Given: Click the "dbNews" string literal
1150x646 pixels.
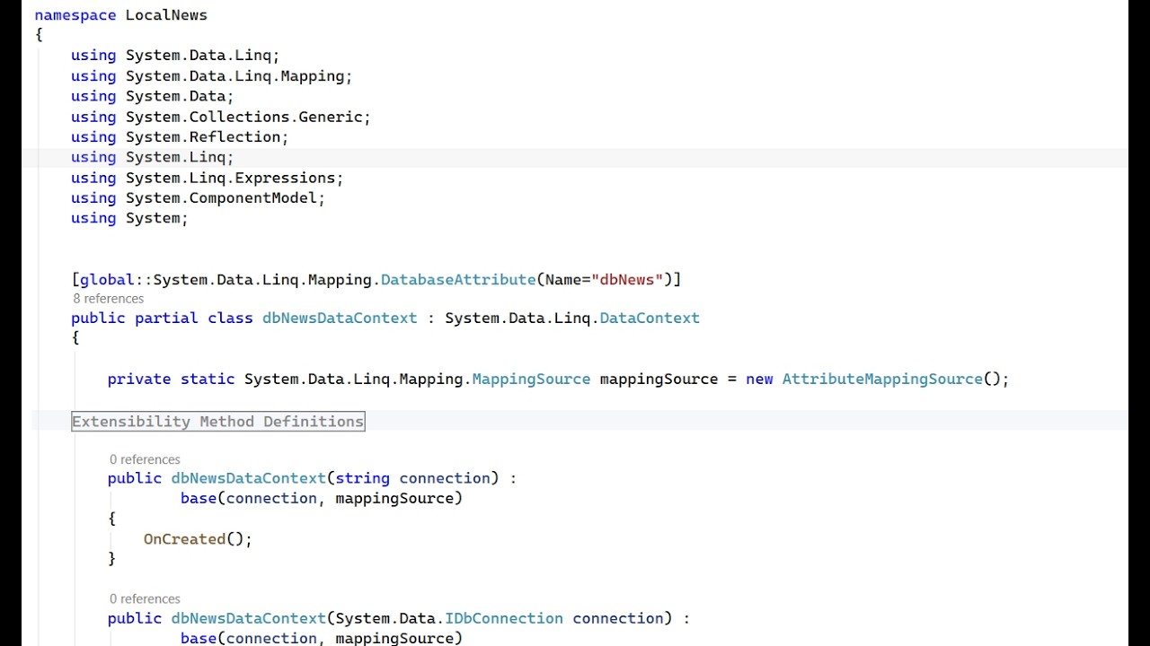Looking at the screenshot, I should click(x=627, y=280).
